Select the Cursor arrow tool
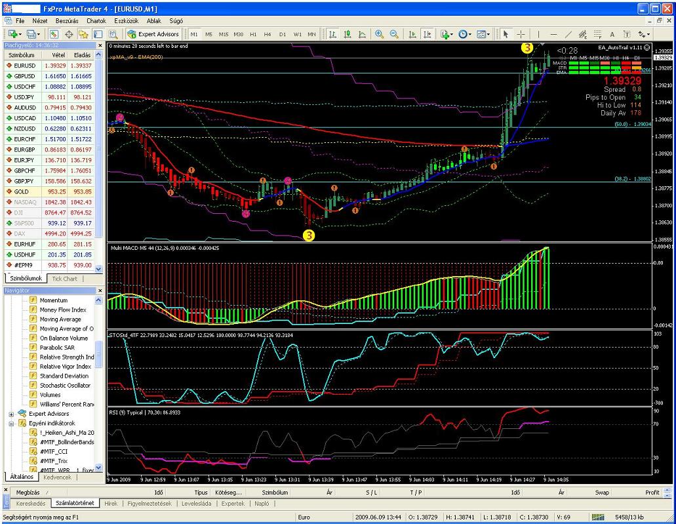This screenshot has width=676, height=524. [506, 34]
